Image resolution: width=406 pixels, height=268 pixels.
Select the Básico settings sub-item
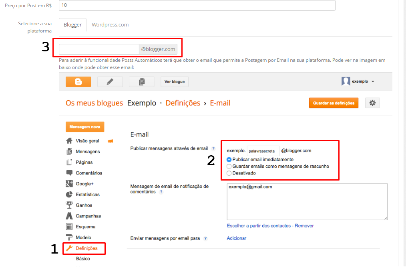point(83,259)
